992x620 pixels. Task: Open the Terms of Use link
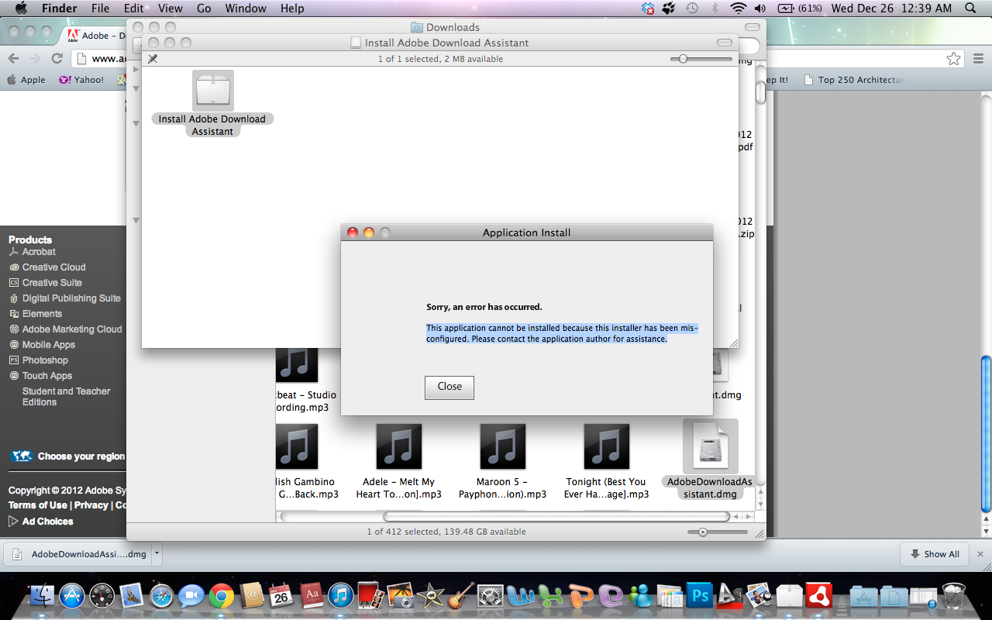point(38,505)
